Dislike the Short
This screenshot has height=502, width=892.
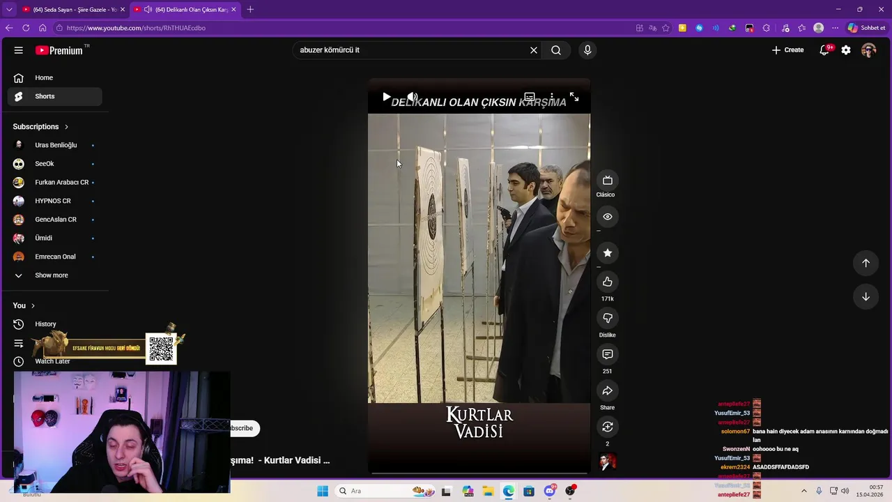[x=607, y=318]
